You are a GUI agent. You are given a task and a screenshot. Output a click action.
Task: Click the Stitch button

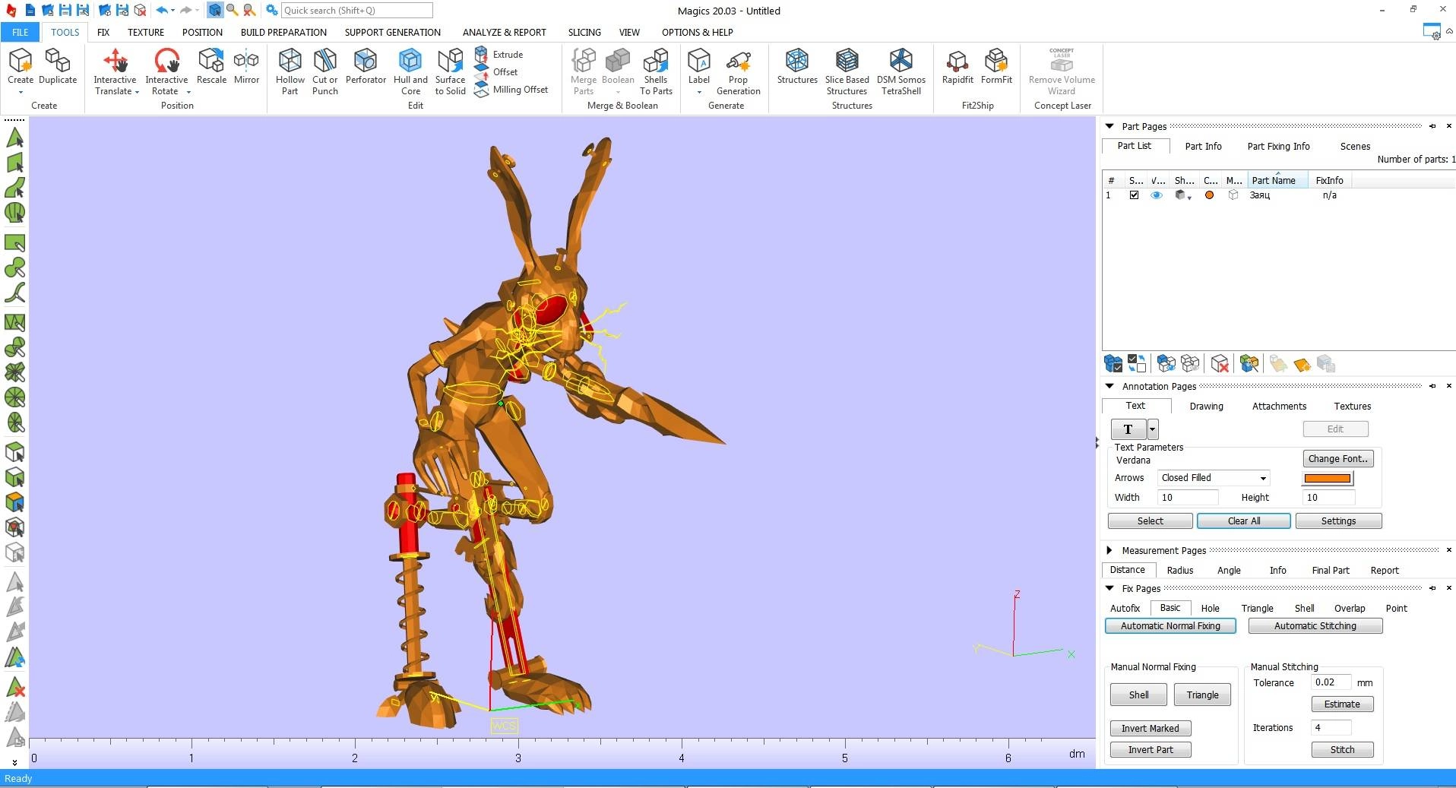click(1342, 750)
